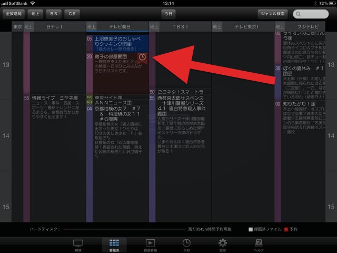Viewport: 337px width, 253px height.
Task: Select the TBS1 channel header
Action: pos(180,27)
